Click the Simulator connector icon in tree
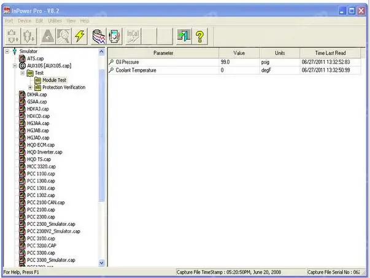Image resolution: width=370 pixels, height=278 pixels. pos(15,51)
